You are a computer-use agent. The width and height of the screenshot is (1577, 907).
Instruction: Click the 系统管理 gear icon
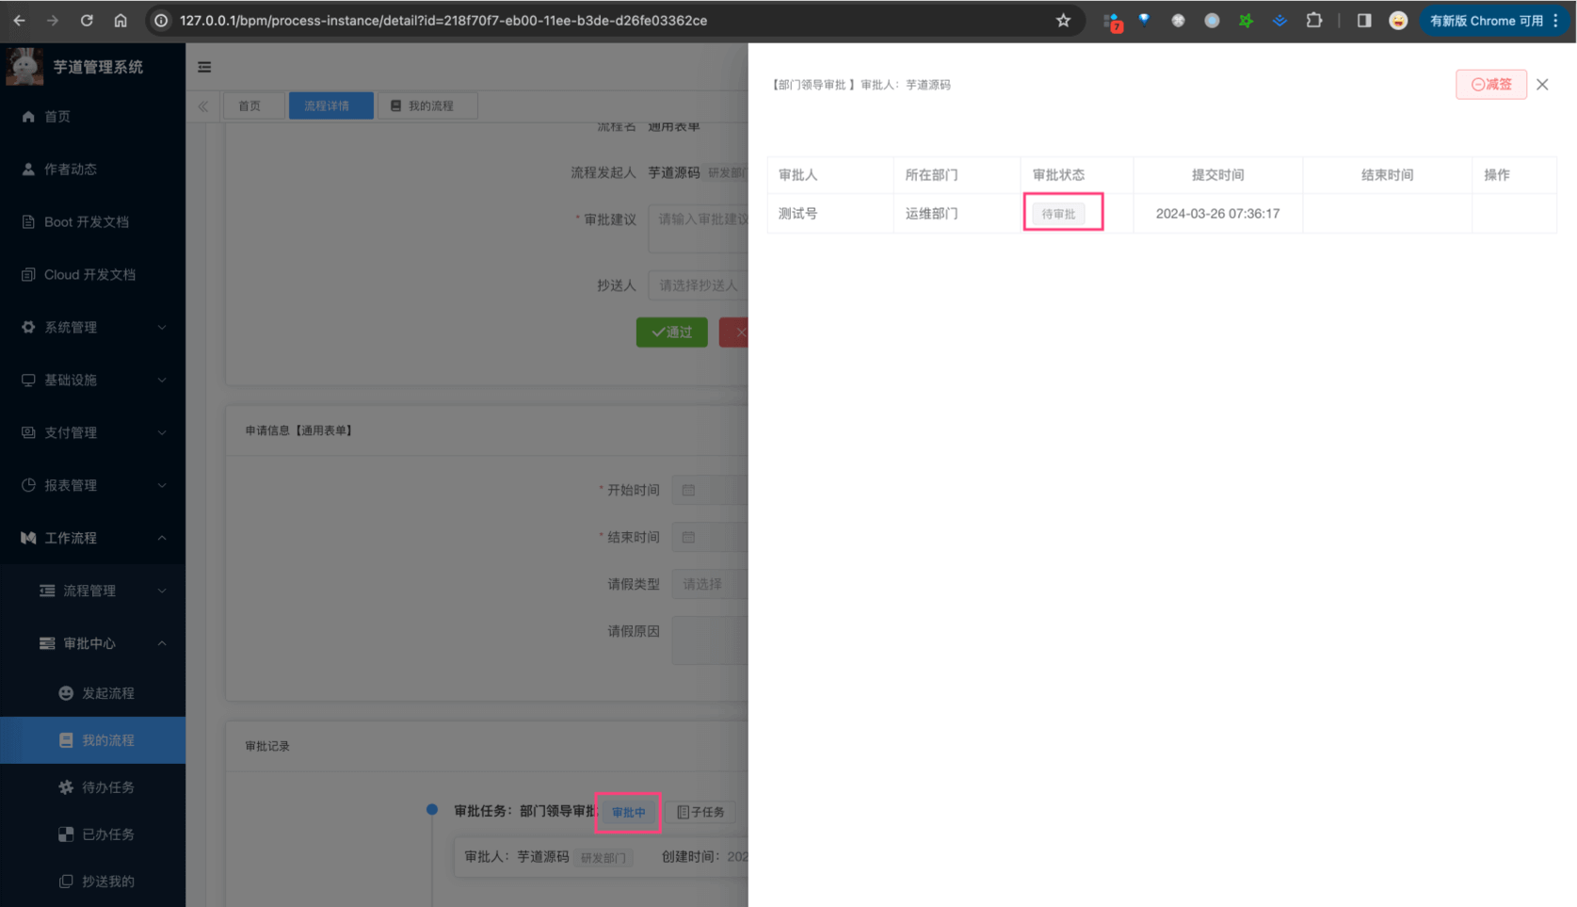point(28,327)
